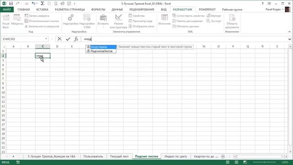Click XML Экспорт button
This screenshot has height=165, width=293.
(x=214, y=21)
